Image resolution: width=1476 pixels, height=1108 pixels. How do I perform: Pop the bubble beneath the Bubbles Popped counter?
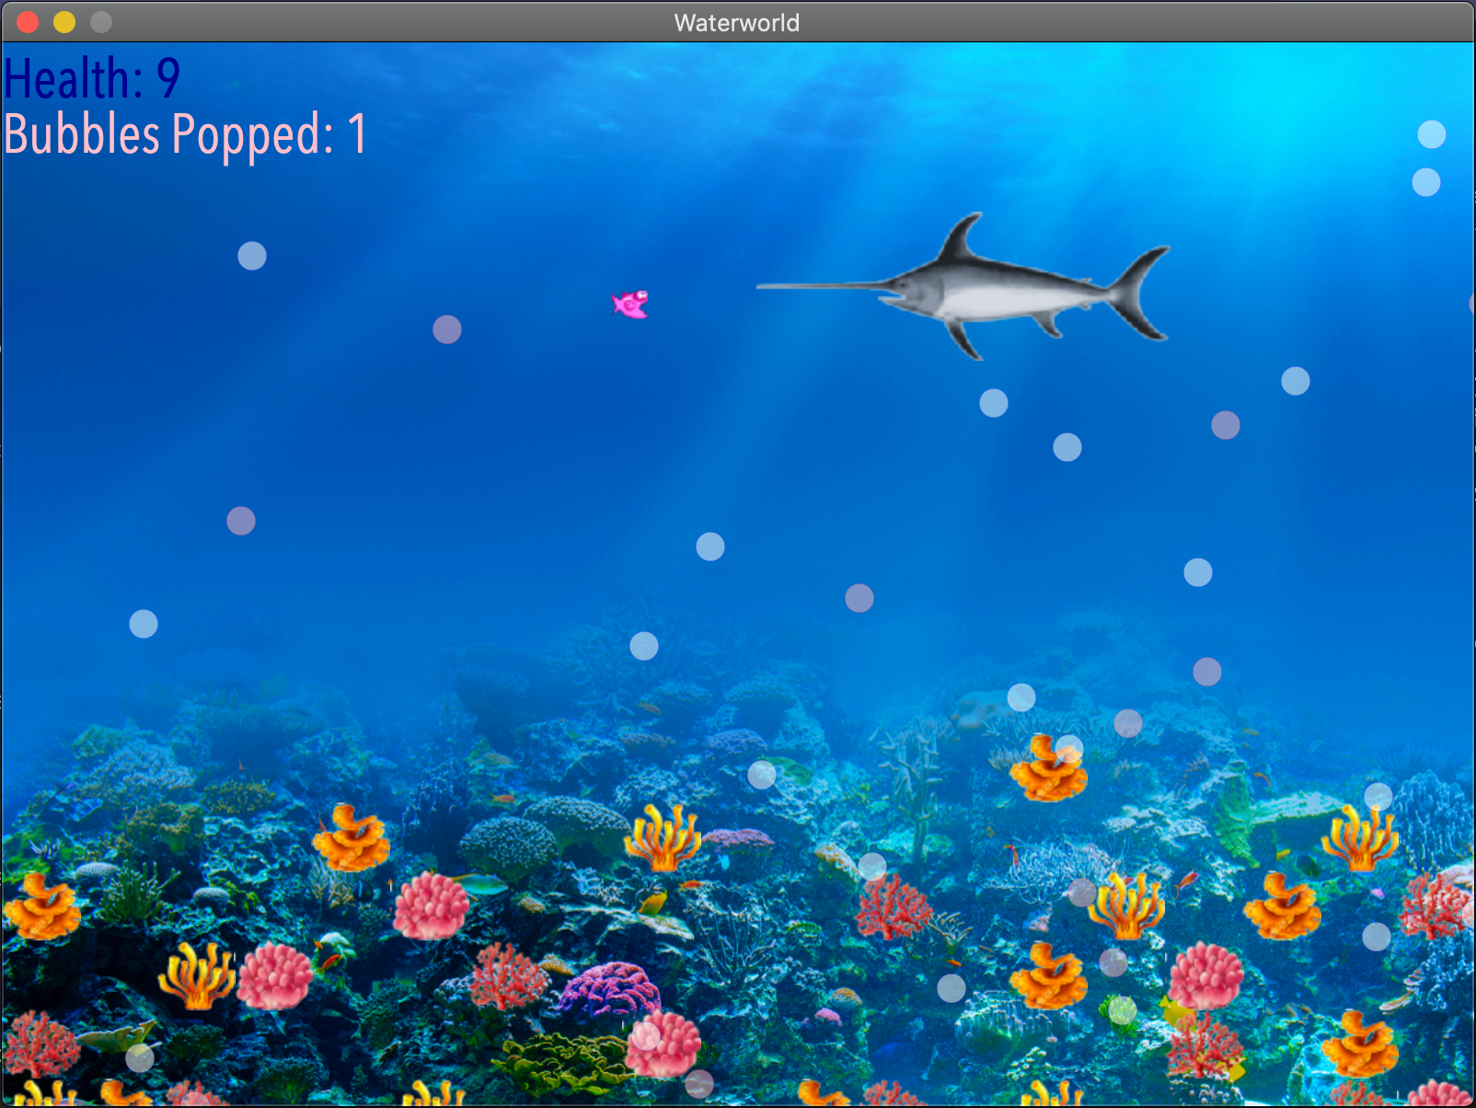coord(252,256)
